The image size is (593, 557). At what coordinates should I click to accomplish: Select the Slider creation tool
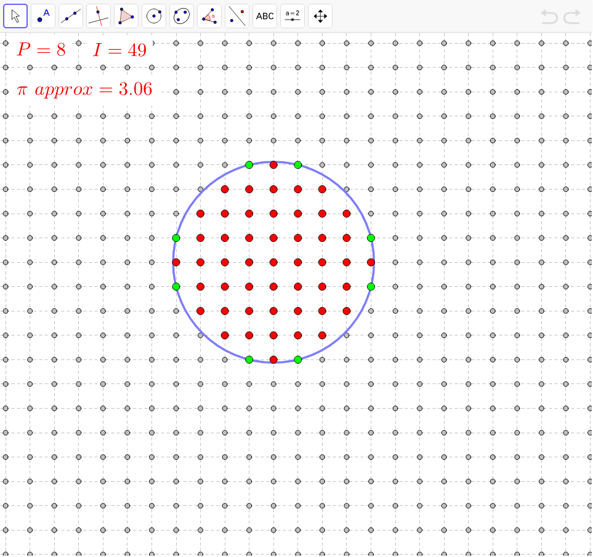click(292, 15)
